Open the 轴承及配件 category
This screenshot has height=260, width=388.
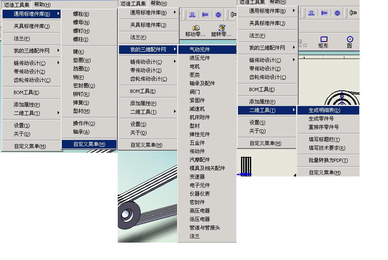202,83
